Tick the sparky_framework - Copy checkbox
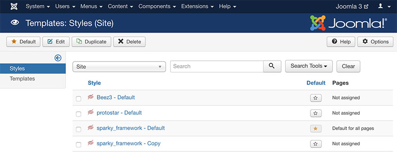The image size is (397, 165). [x=78, y=145]
